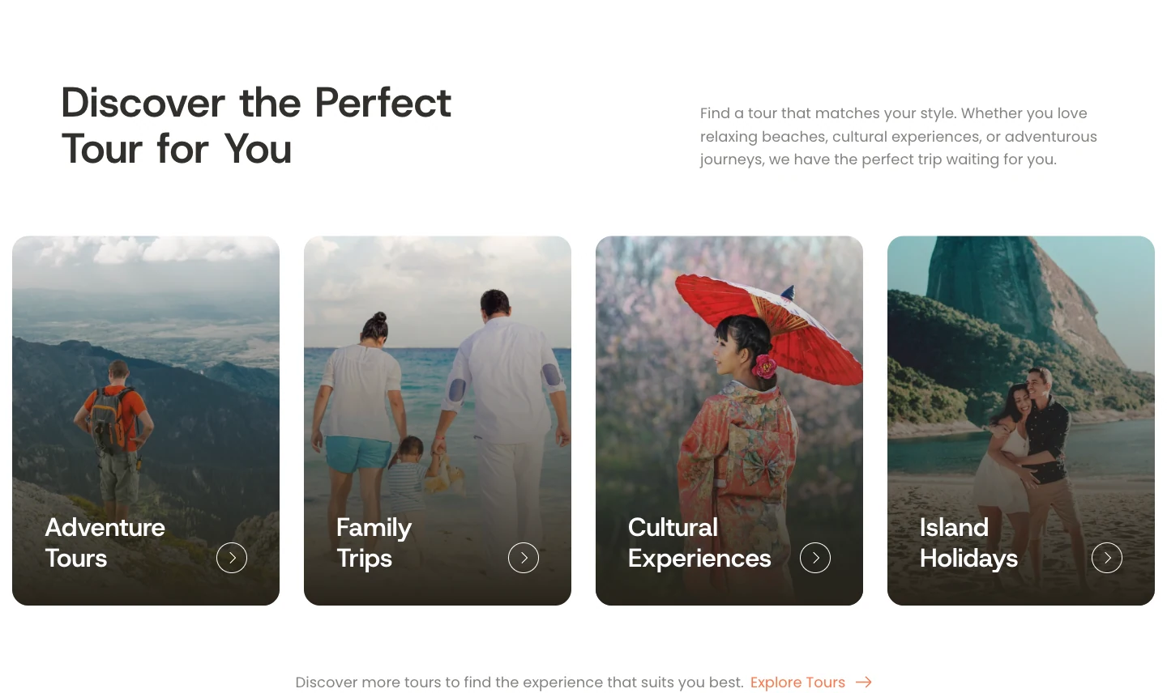Image resolution: width=1167 pixels, height=693 pixels.
Task: Choose the Island Holidays title text
Action: [968, 542]
